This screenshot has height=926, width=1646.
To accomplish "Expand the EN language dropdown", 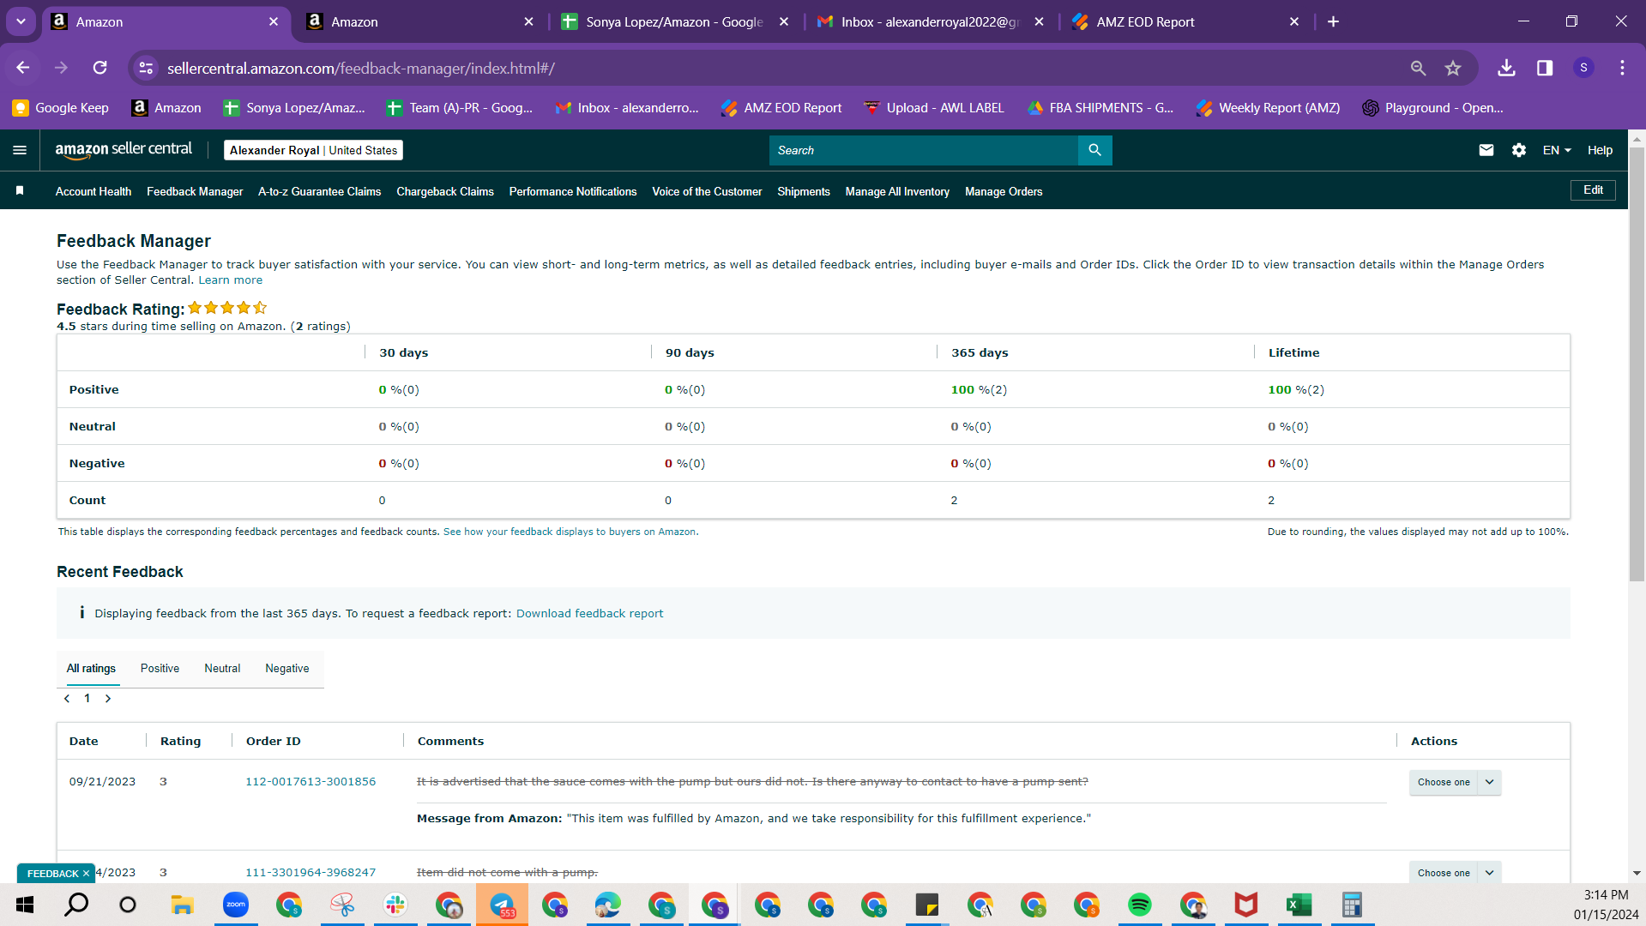I will click(1557, 150).
